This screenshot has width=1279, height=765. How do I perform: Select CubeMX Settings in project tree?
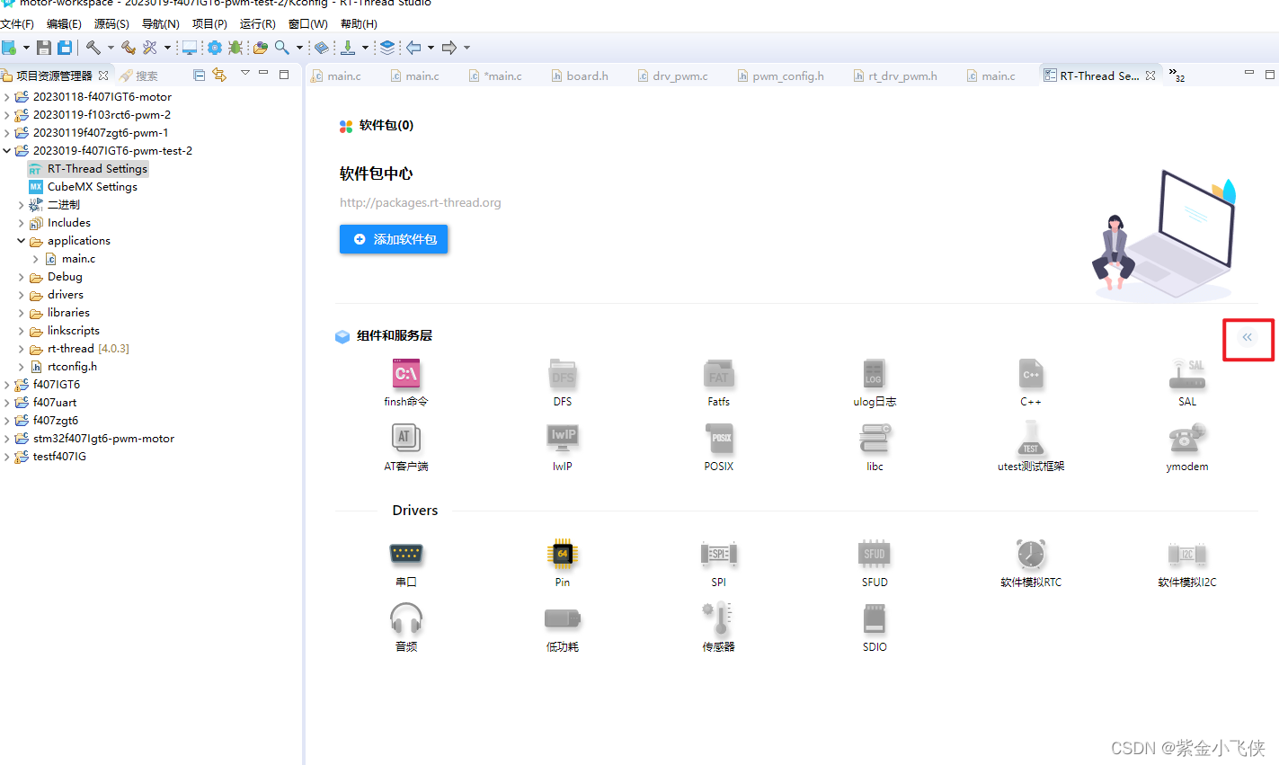pos(84,187)
